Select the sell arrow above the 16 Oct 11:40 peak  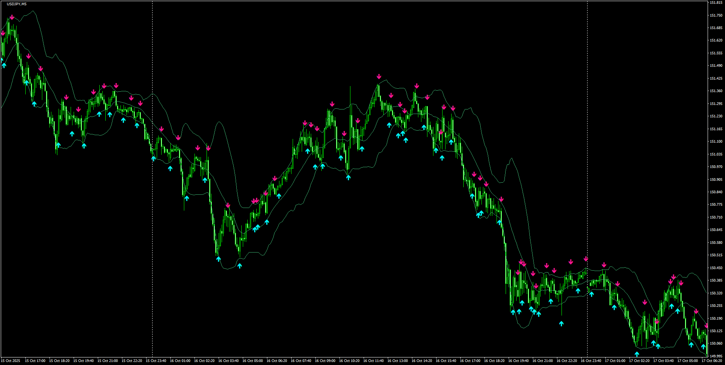point(379,76)
